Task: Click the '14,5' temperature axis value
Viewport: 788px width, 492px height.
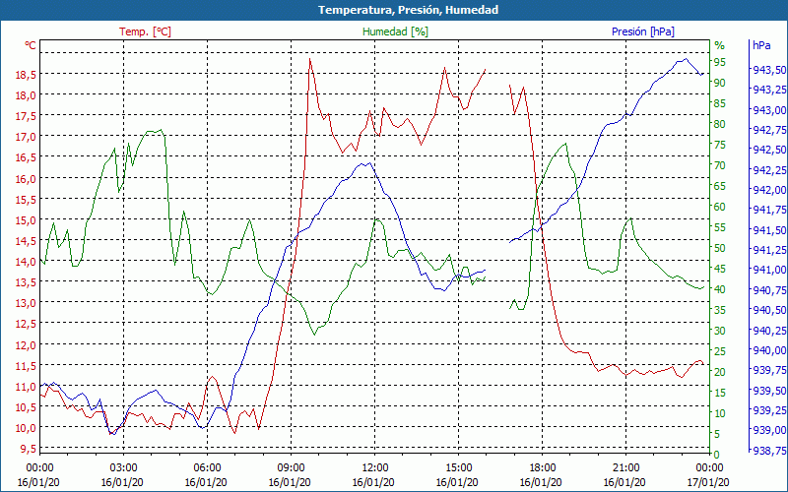Action: click(x=26, y=240)
